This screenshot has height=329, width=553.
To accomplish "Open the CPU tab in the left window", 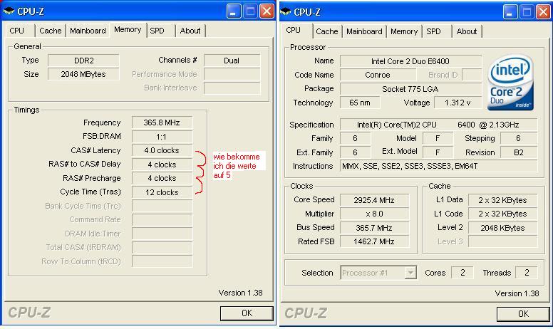I will 17,31.
